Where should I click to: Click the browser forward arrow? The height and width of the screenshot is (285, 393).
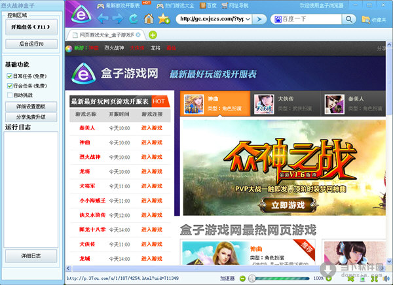click(x=118, y=19)
